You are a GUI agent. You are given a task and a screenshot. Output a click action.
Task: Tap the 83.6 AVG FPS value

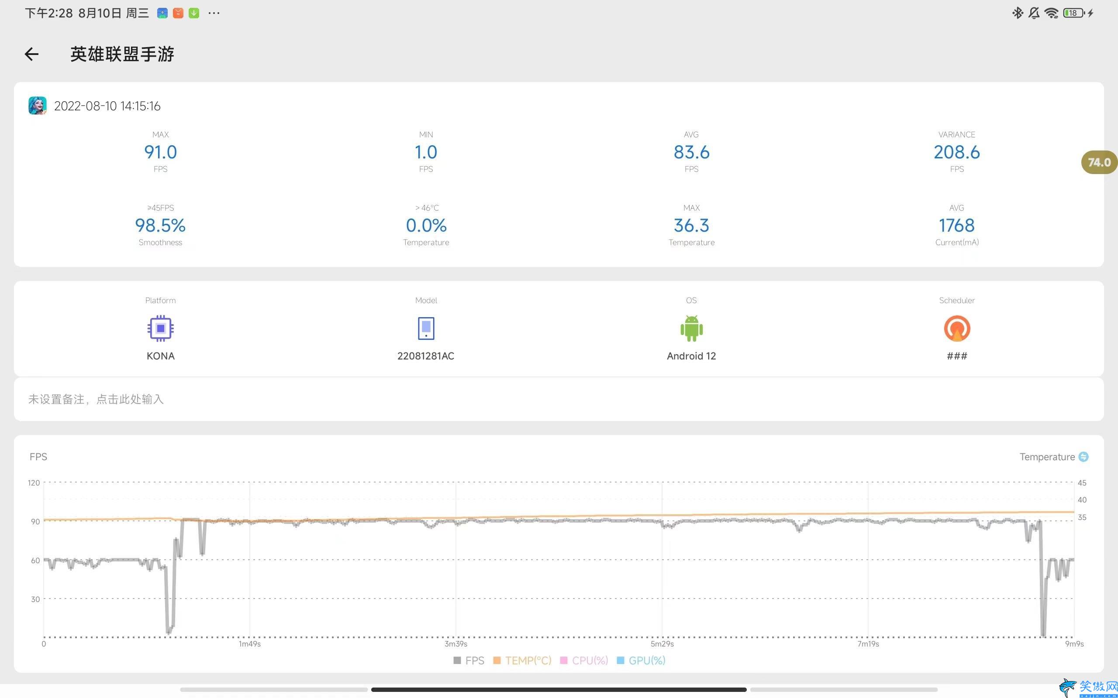[691, 152]
